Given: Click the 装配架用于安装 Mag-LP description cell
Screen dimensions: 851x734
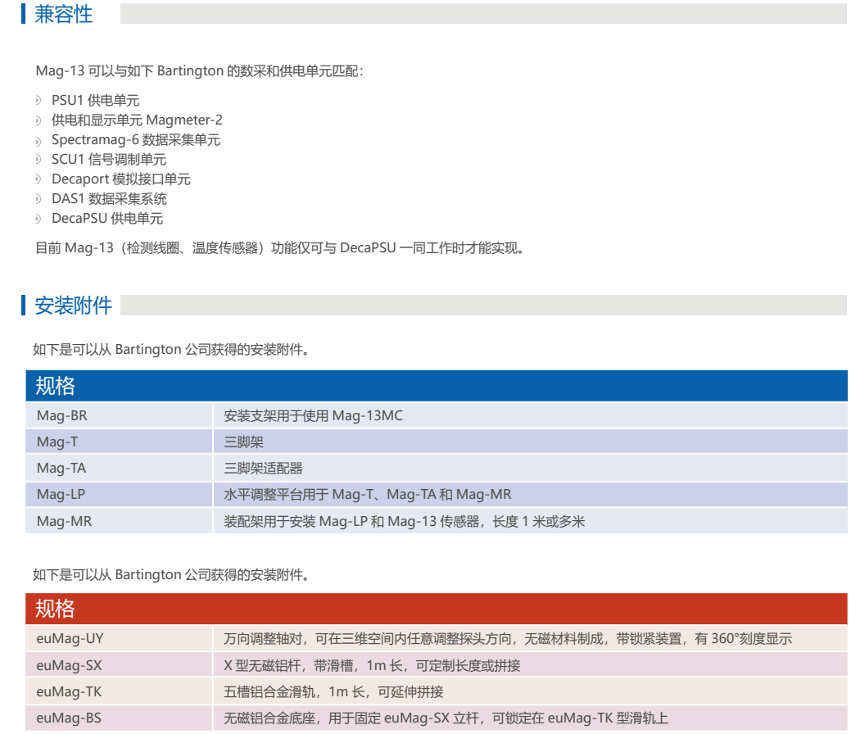Looking at the screenshot, I should [530, 521].
